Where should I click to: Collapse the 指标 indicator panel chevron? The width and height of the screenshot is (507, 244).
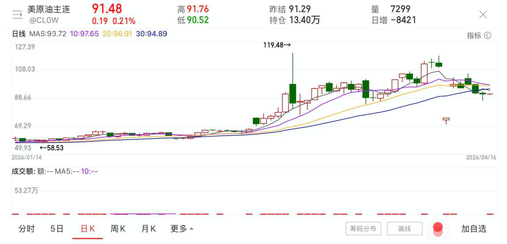point(488,36)
